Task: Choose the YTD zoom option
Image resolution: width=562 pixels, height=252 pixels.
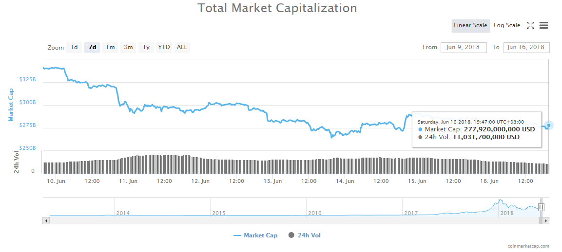Action: [x=164, y=47]
